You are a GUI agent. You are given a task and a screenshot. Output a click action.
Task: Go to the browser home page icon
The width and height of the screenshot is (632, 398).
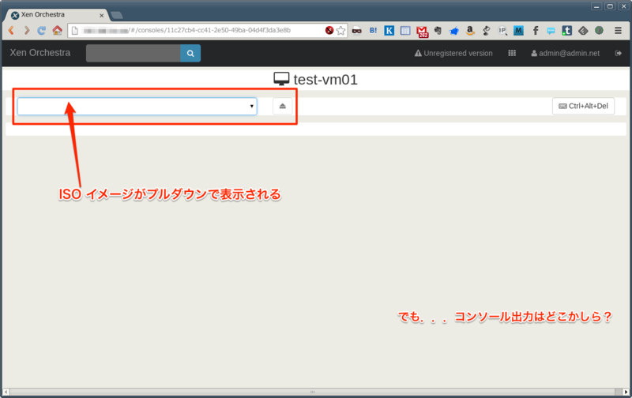tap(57, 30)
